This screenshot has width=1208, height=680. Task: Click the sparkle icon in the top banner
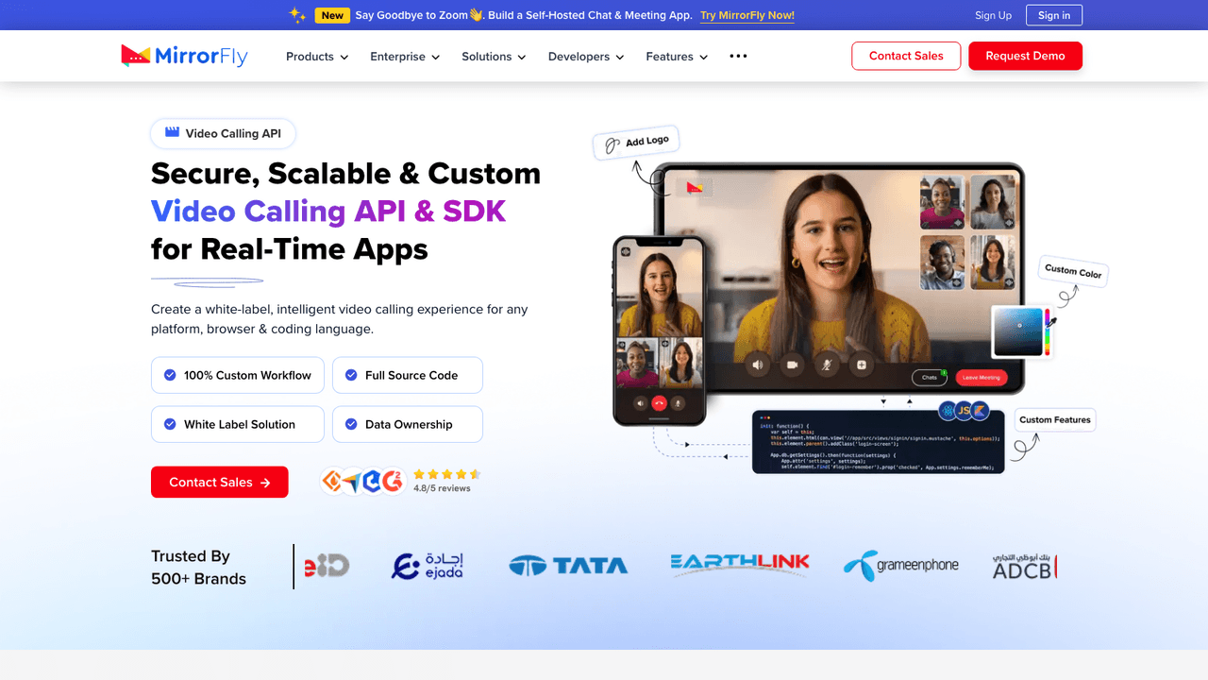297,15
